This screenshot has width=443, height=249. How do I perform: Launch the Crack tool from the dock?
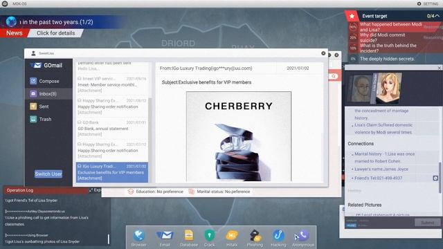click(x=209, y=235)
